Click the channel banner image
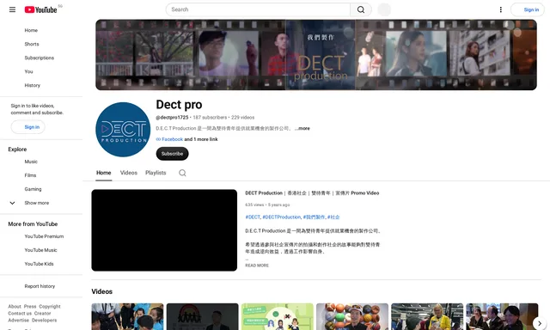Viewport: 550px width, 330px height. click(x=316, y=55)
